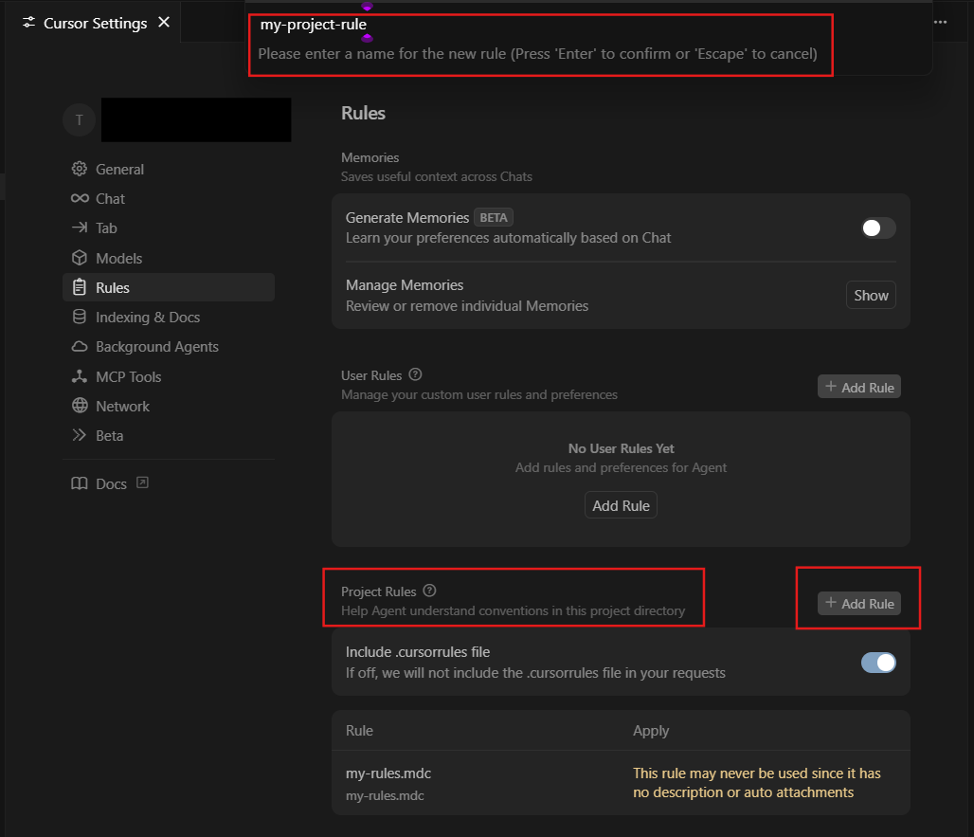
Task: Click the Manage Memories label
Action: pos(405,284)
